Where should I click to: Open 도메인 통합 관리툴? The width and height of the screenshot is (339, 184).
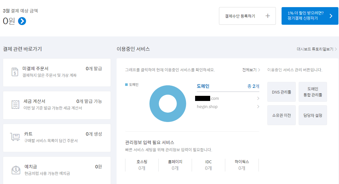coord(313,92)
